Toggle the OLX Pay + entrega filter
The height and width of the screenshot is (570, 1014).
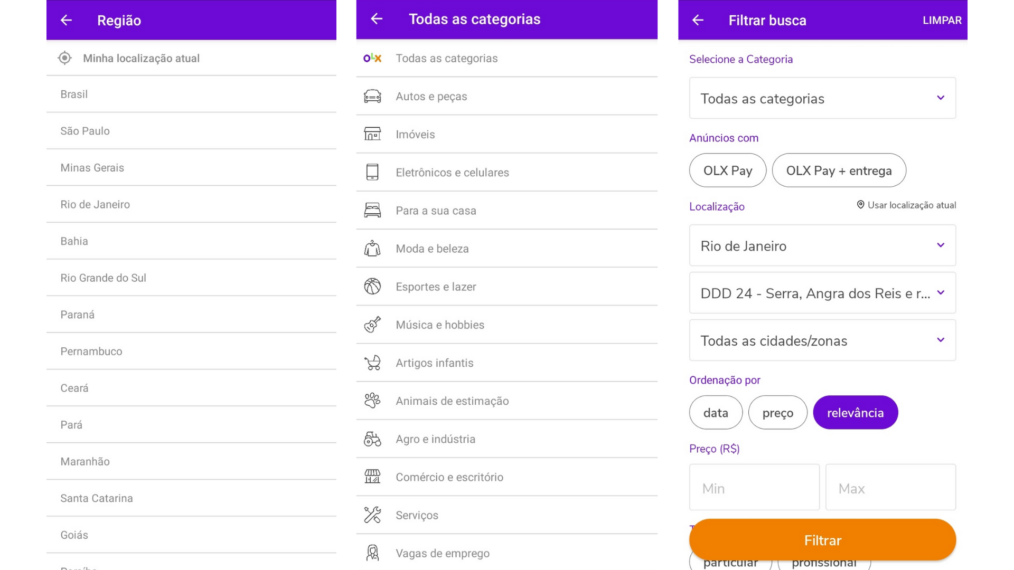[x=839, y=170]
